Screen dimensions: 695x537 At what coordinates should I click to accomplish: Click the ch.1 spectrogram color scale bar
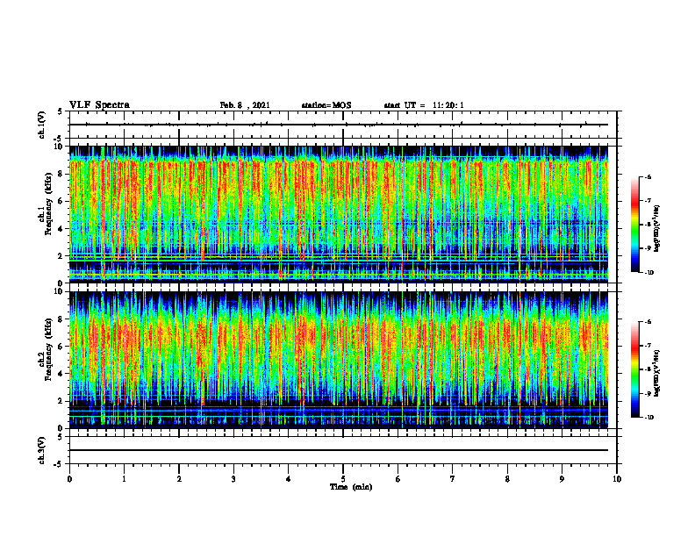[x=634, y=225]
